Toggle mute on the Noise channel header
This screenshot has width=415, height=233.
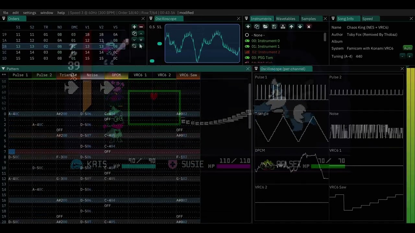[x=92, y=75]
